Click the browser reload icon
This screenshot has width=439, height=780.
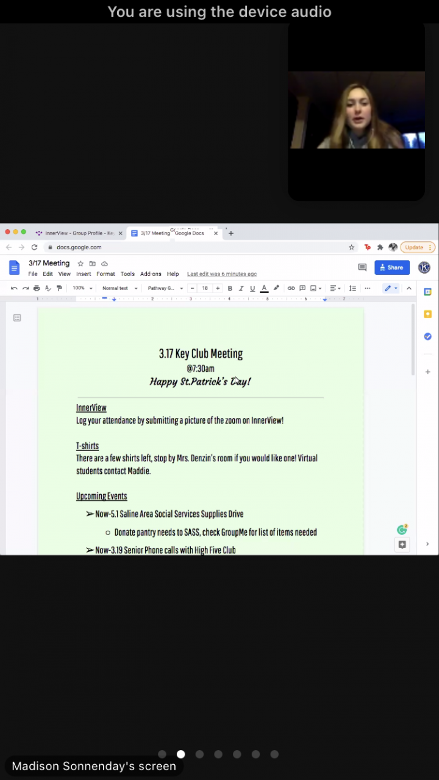[34, 247]
